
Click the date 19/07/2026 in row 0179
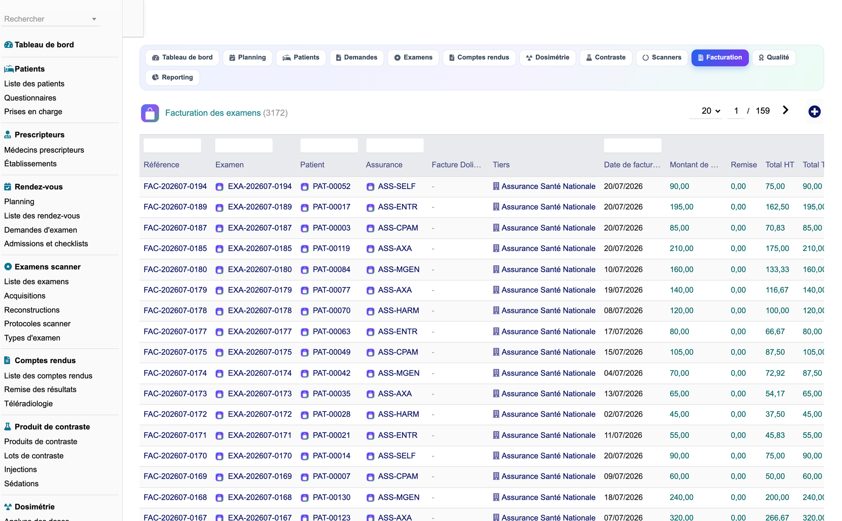tap(623, 290)
